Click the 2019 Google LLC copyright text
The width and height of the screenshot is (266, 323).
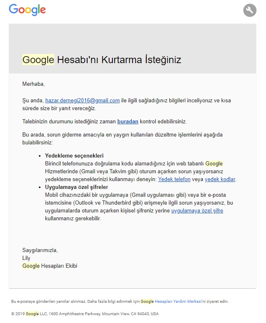point(85,314)
